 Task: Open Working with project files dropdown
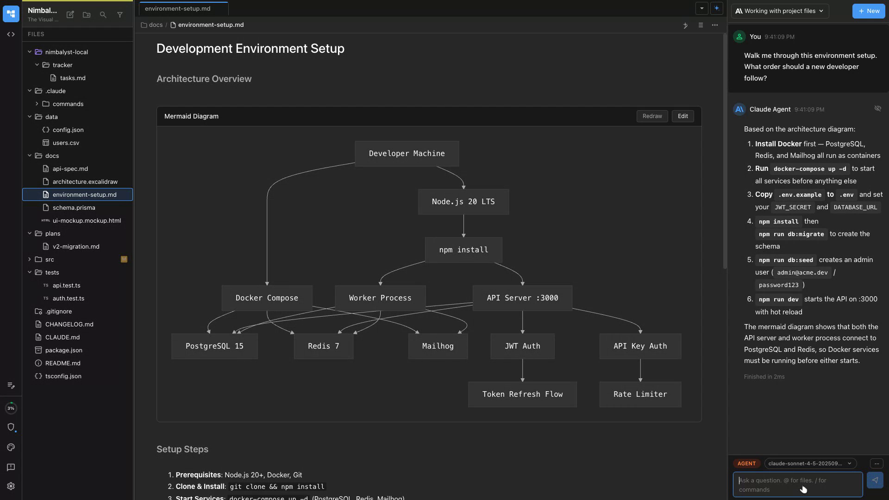pos(780,11)
